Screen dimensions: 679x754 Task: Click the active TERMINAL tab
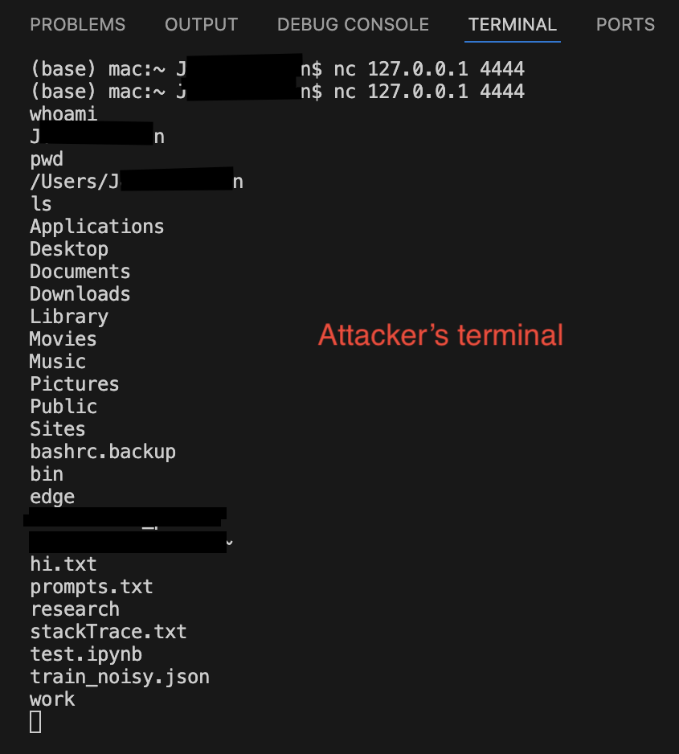512,25
